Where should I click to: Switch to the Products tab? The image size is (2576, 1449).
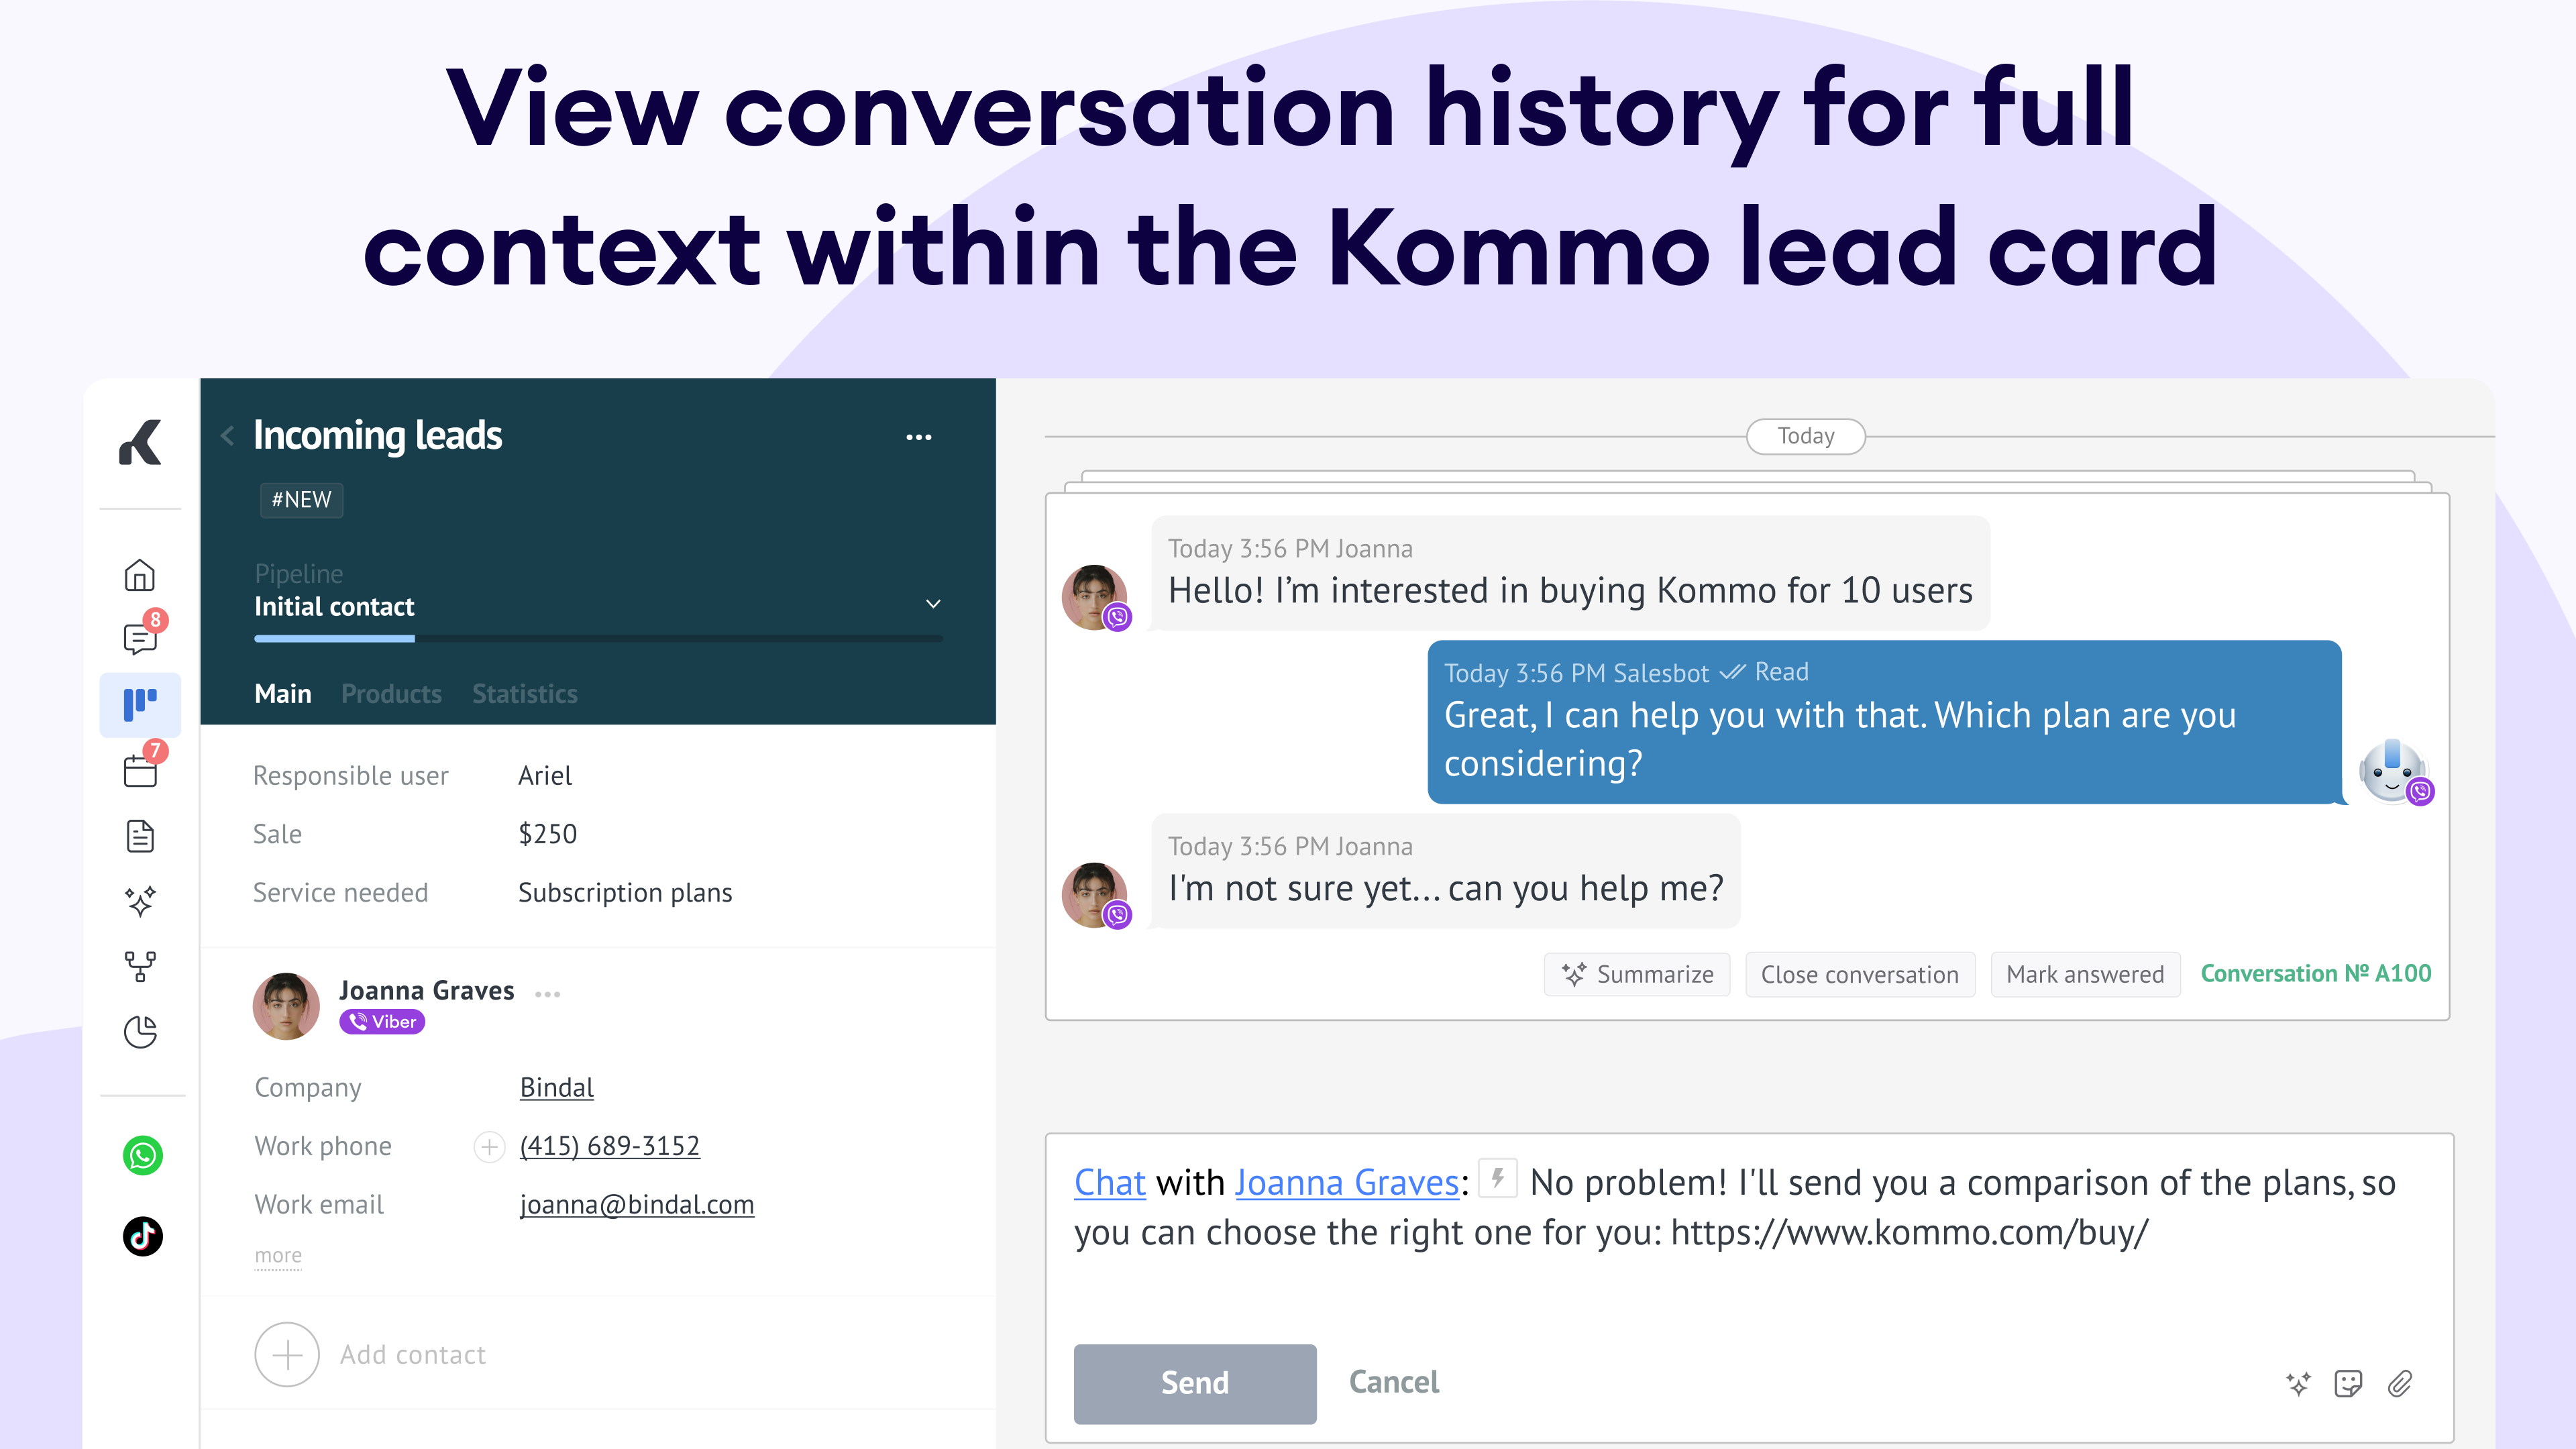click(391, 694)
